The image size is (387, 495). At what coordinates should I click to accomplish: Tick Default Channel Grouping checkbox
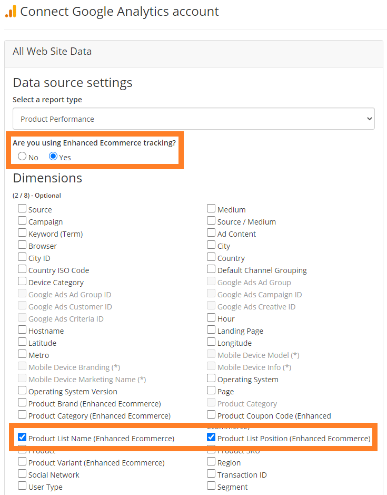point(211,269)
